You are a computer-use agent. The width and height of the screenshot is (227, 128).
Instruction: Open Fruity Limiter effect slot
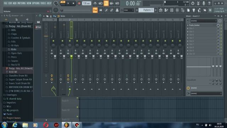pos(194,25)
